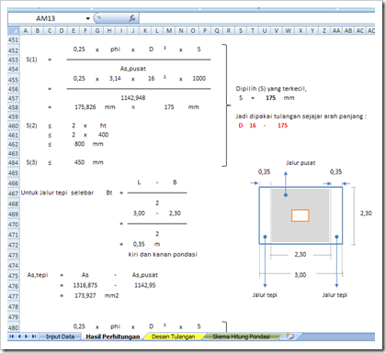Click the Insert Function fx icon

tap(132, 18)
